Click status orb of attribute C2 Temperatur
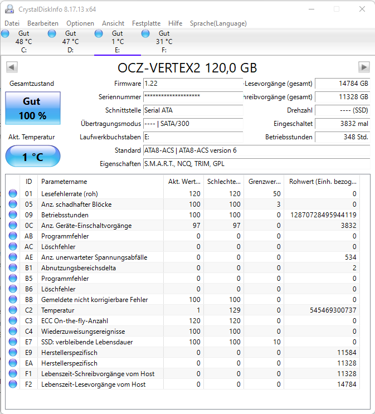Screen dimensions: 375x414 (13, 310)
